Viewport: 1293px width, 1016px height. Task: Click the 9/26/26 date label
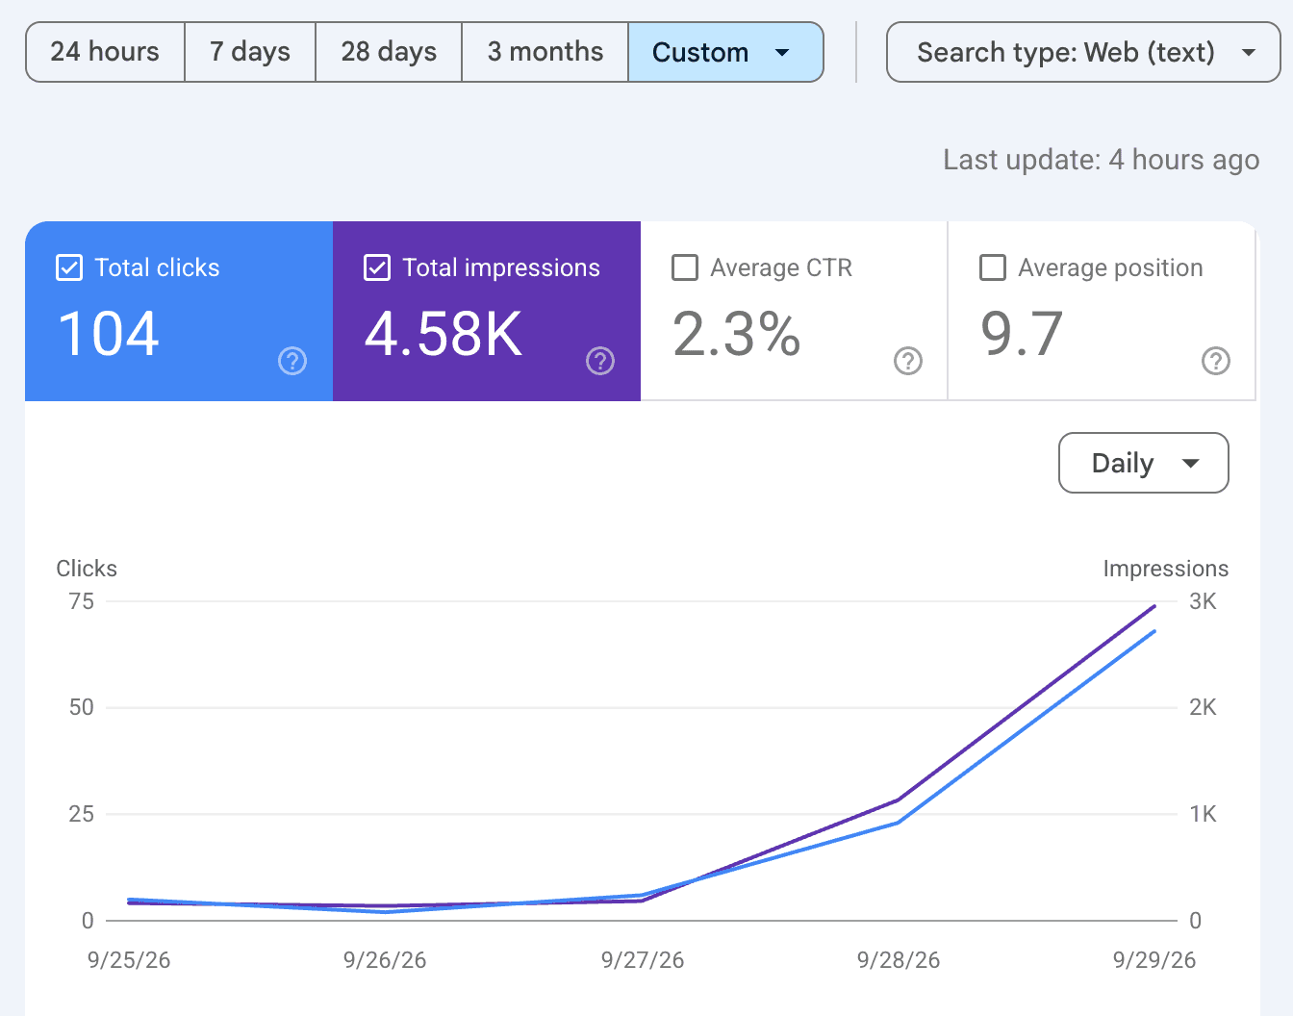click(385, 960)
